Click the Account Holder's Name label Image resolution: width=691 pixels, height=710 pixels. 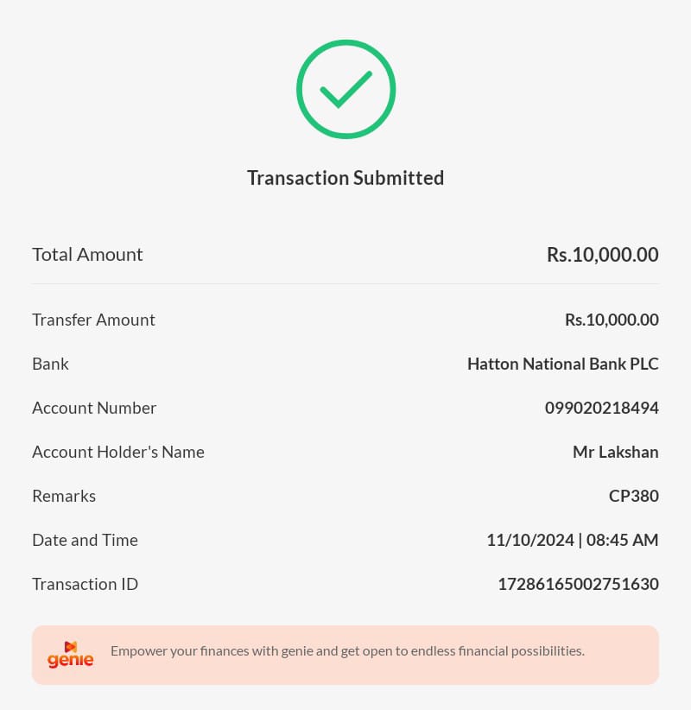tap(118, 452)
